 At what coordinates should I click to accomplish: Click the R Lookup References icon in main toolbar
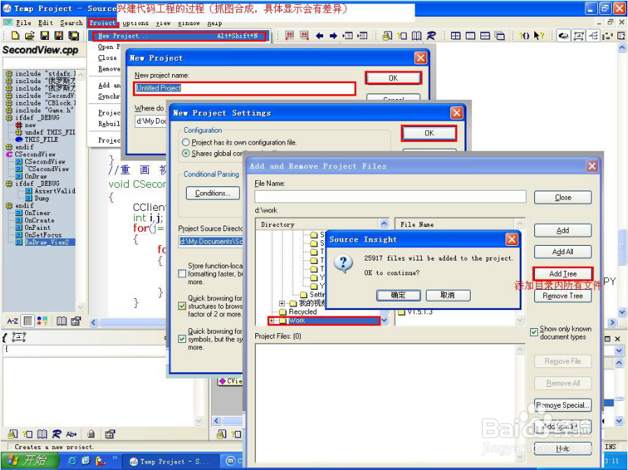[431, 36]
